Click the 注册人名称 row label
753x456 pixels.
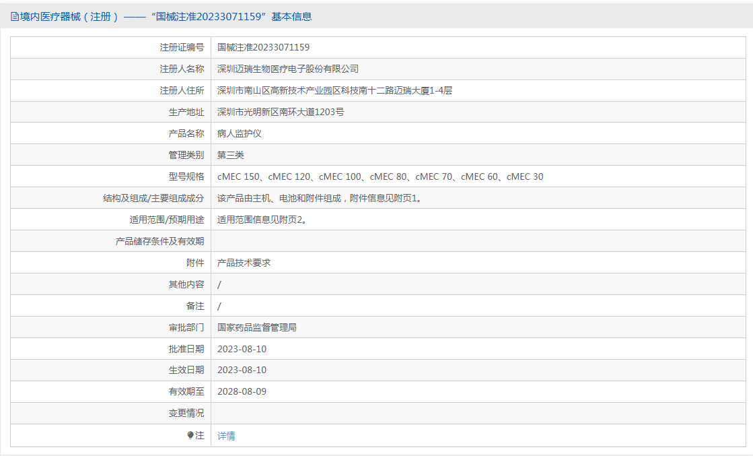pyautogui.click(x=182, y=69)
